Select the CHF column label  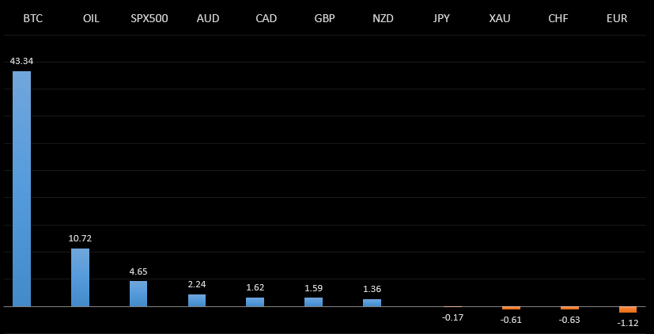[558, 18]
